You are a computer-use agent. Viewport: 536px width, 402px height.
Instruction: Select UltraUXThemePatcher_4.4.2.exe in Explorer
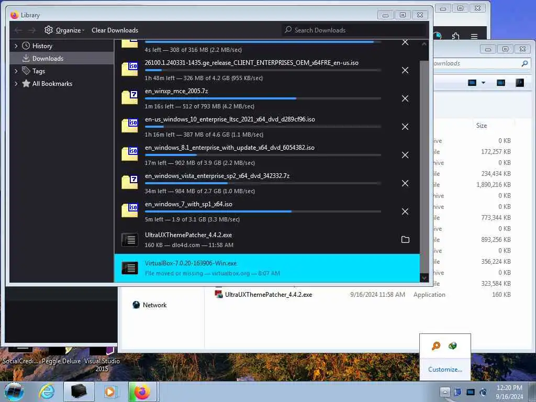(x=269, y=295)
